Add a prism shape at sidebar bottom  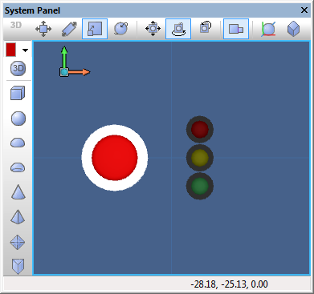[x=18, y=266]
